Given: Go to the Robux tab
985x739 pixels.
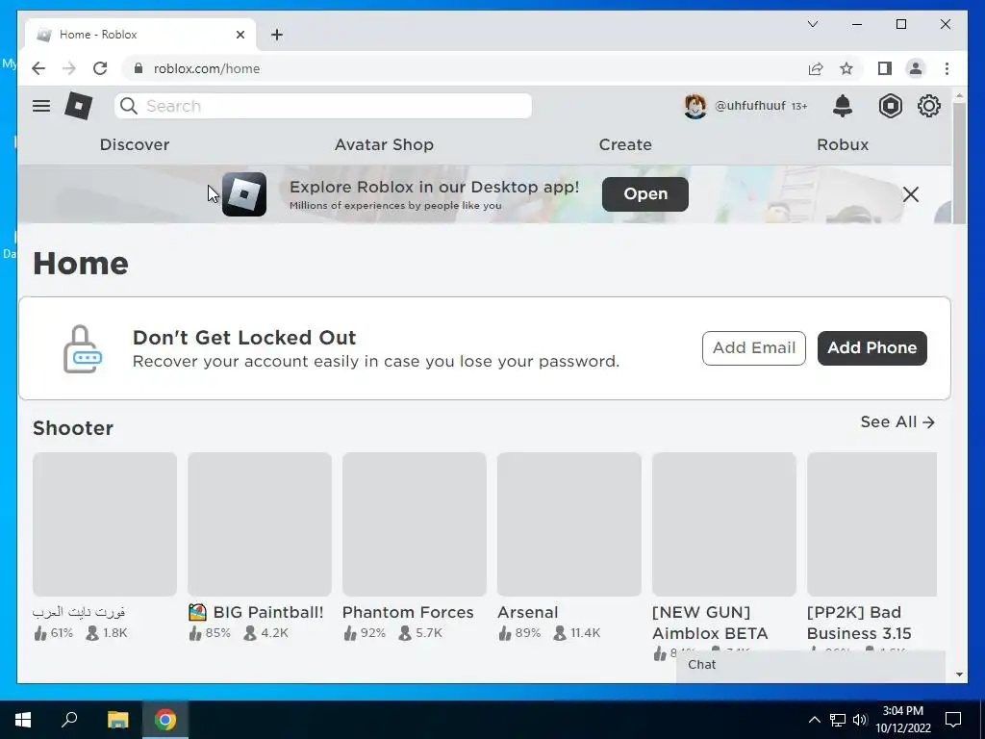Looking at the screenshot, I should [x=843, y=144].
